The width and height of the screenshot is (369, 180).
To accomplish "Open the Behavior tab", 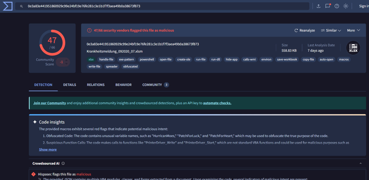I will click(x=123, y=85).
